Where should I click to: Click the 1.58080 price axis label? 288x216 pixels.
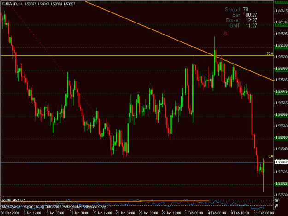click(x=281, y=68)
